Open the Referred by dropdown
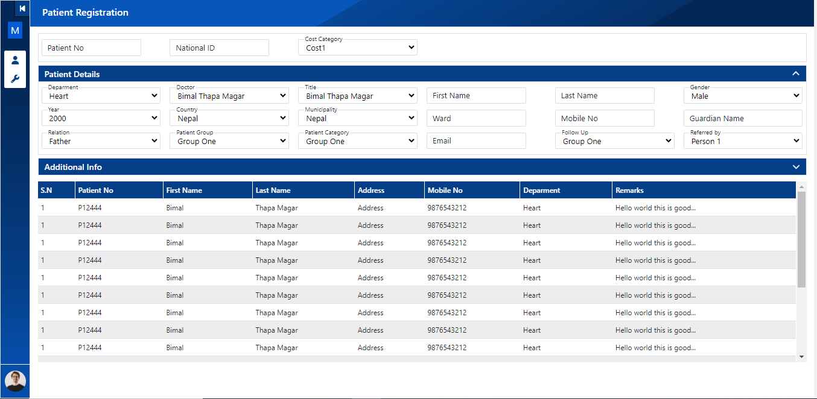 [x=742, y=141]
